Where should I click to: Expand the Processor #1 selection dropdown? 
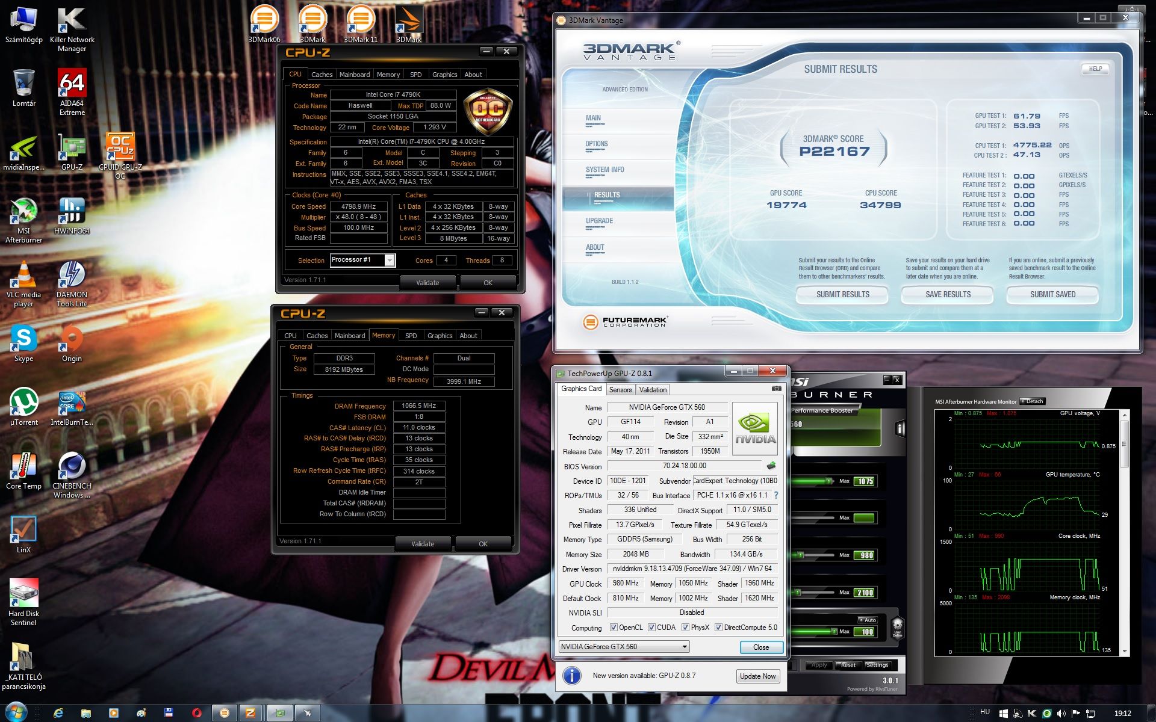[x=390, y=260]
